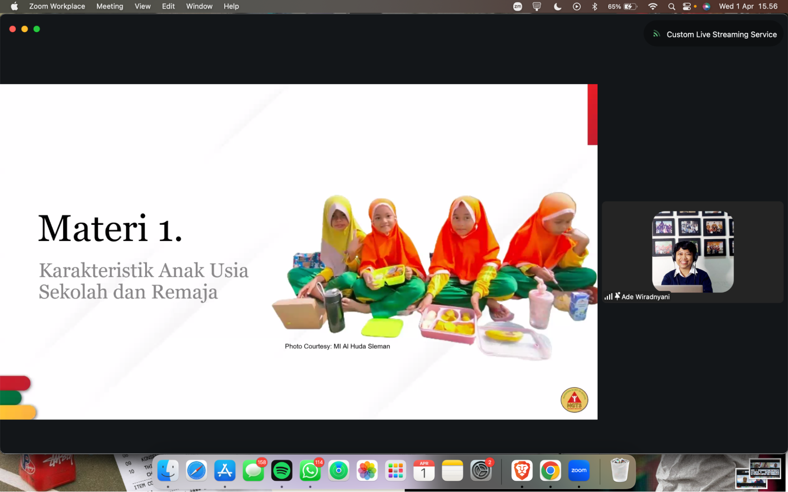This screenshot has height=492, width=788.
Task: Open the View menu
Action: (142, 6)
